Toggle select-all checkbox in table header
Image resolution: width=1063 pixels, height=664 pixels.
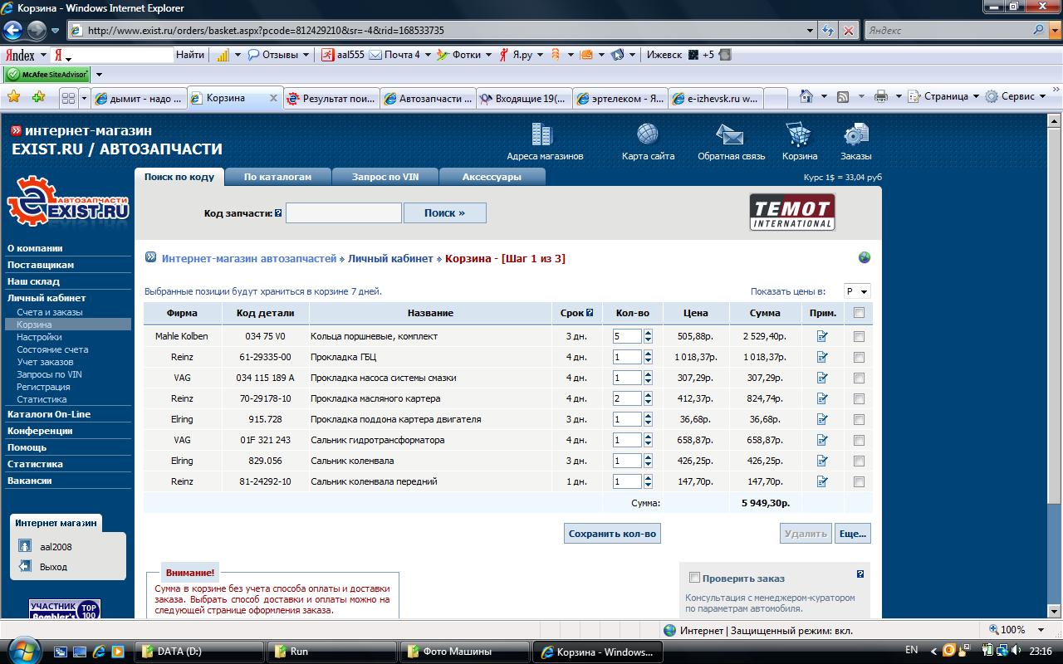tap(859, 313)
